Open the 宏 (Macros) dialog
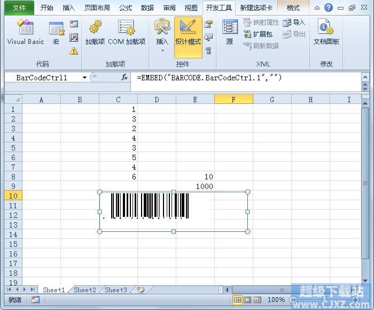The image size is (374, 310). pyautogui.click(x=56, y=32)
